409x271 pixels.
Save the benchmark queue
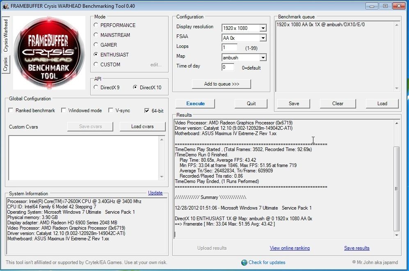pos(294,104)
